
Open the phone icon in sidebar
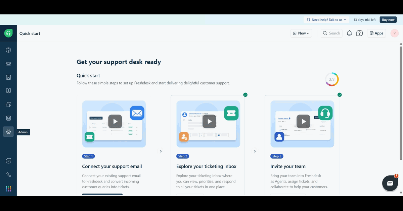pos(8,174)
